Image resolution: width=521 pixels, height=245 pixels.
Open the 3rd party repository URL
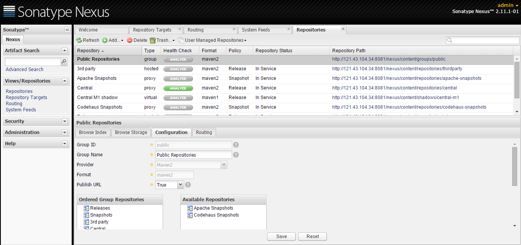tap(397, 69)
